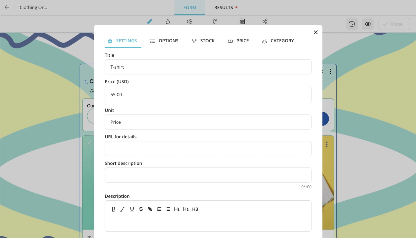Select the pencil edit tool in the toolbar
Image resolution: width=416 pixels, height=238 pixels.
[150, 21]
